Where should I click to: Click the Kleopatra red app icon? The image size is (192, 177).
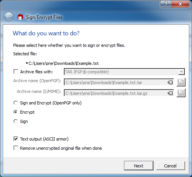(20, 17)
